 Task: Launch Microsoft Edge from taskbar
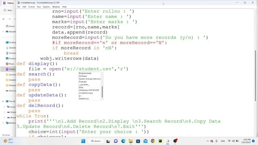coord(123,141)
